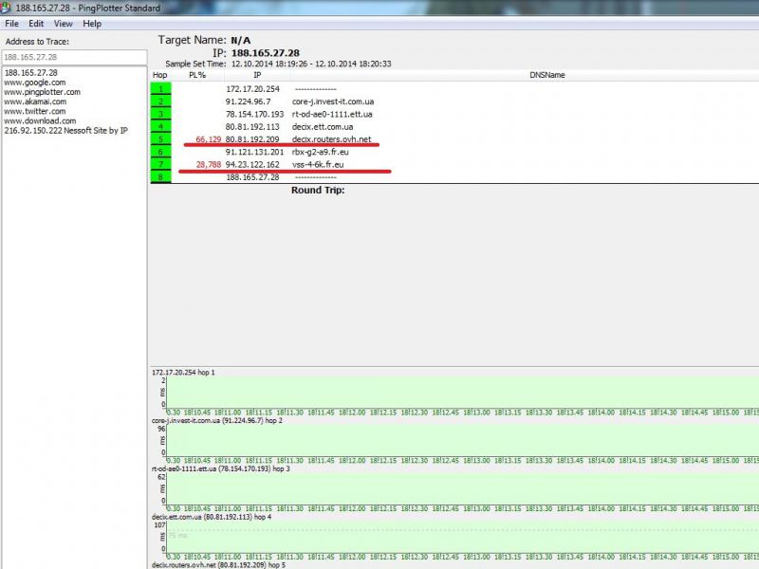Select 216.92.150.222 Nessoft Site by IP
The width and height of the screenshot is (759, 569).
point(65,131)
